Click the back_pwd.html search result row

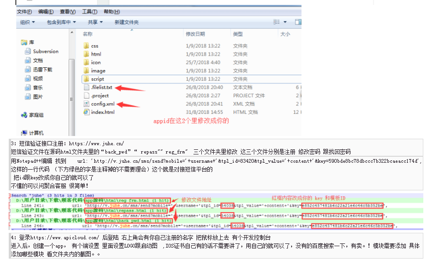pos(94,220)
